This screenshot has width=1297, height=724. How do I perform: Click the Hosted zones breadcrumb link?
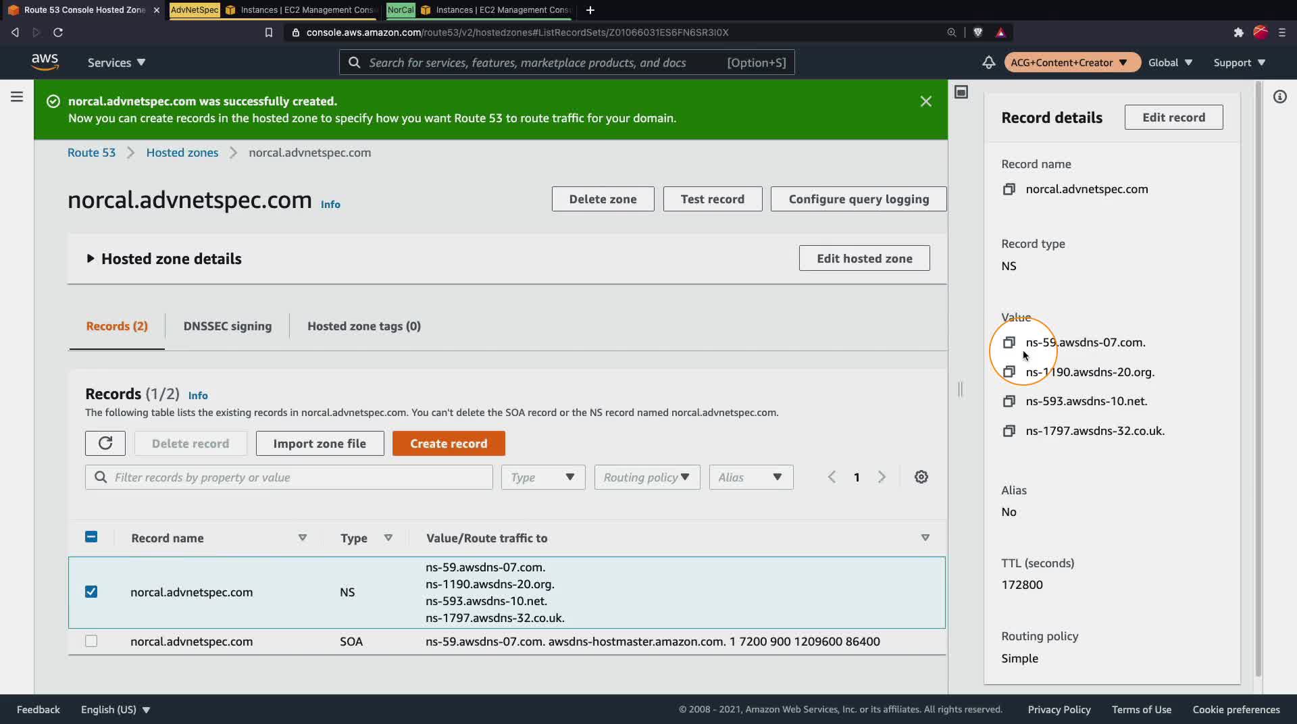tap(182, 153)
